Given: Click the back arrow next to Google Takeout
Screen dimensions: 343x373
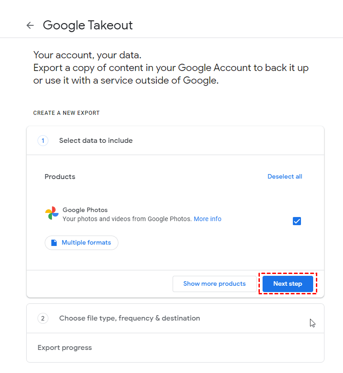Looking at the screenshot, I should (x=30, y=25).
